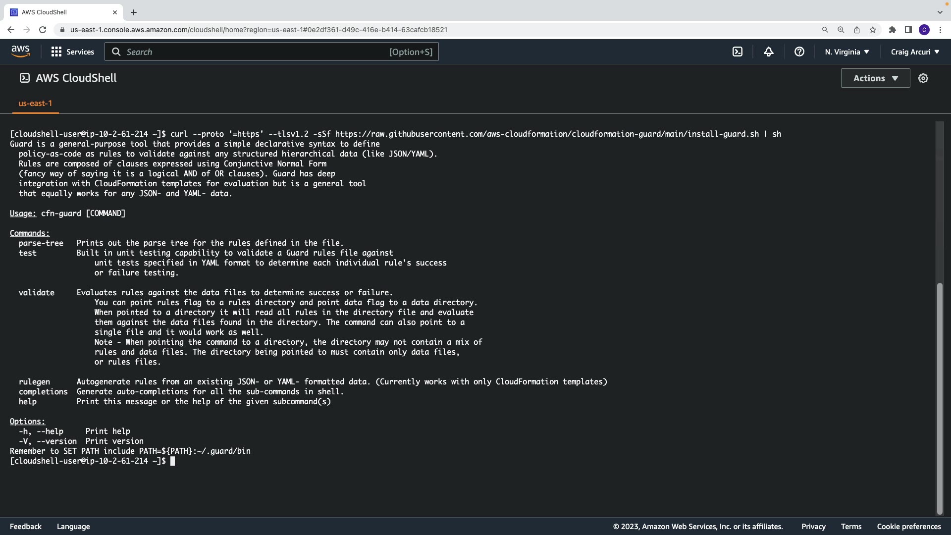Viewport: 951px width, 535px height.
Task: Open the notifications bell
Action: pos(768,52)
